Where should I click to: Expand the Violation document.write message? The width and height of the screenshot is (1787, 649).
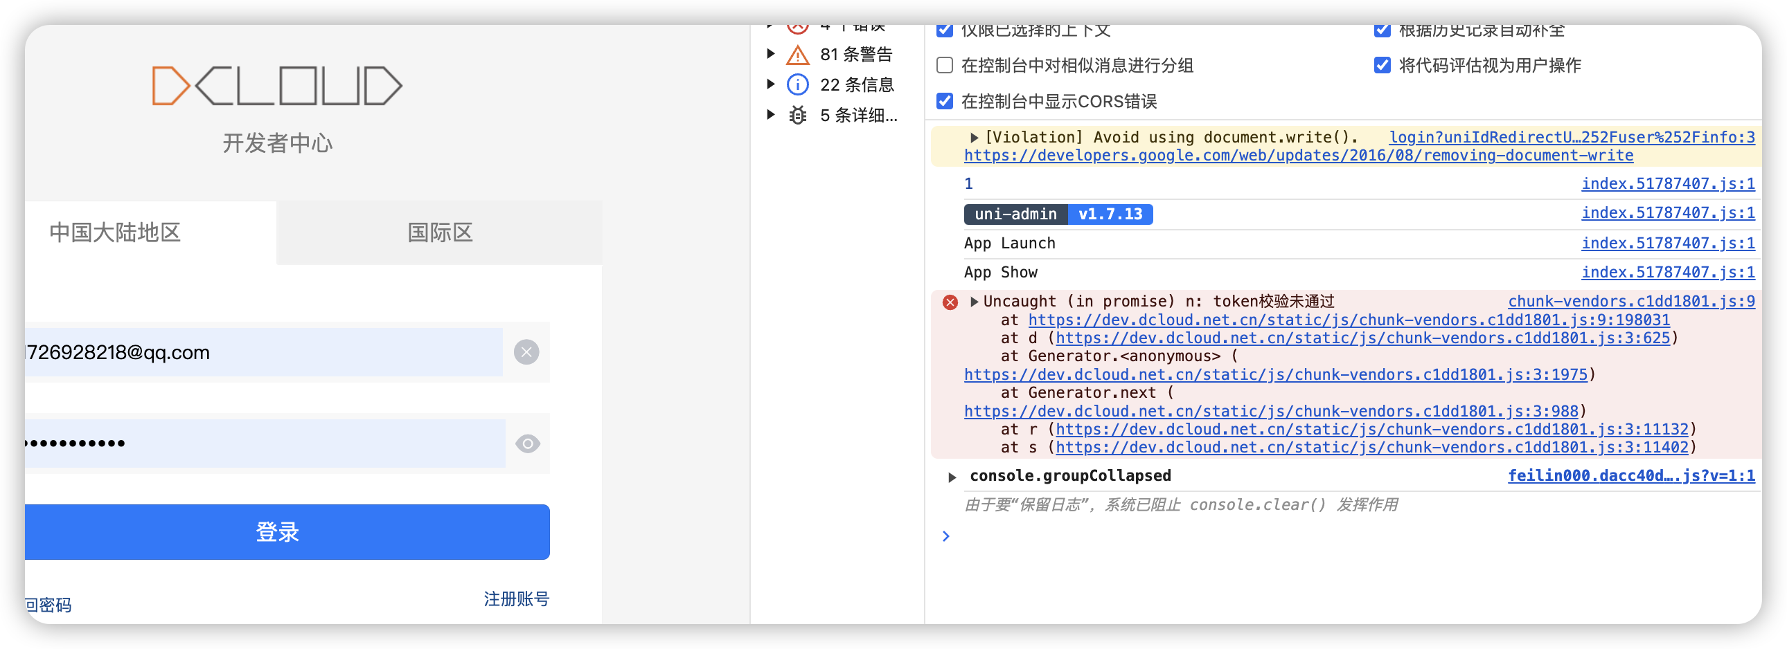(974, 138)
